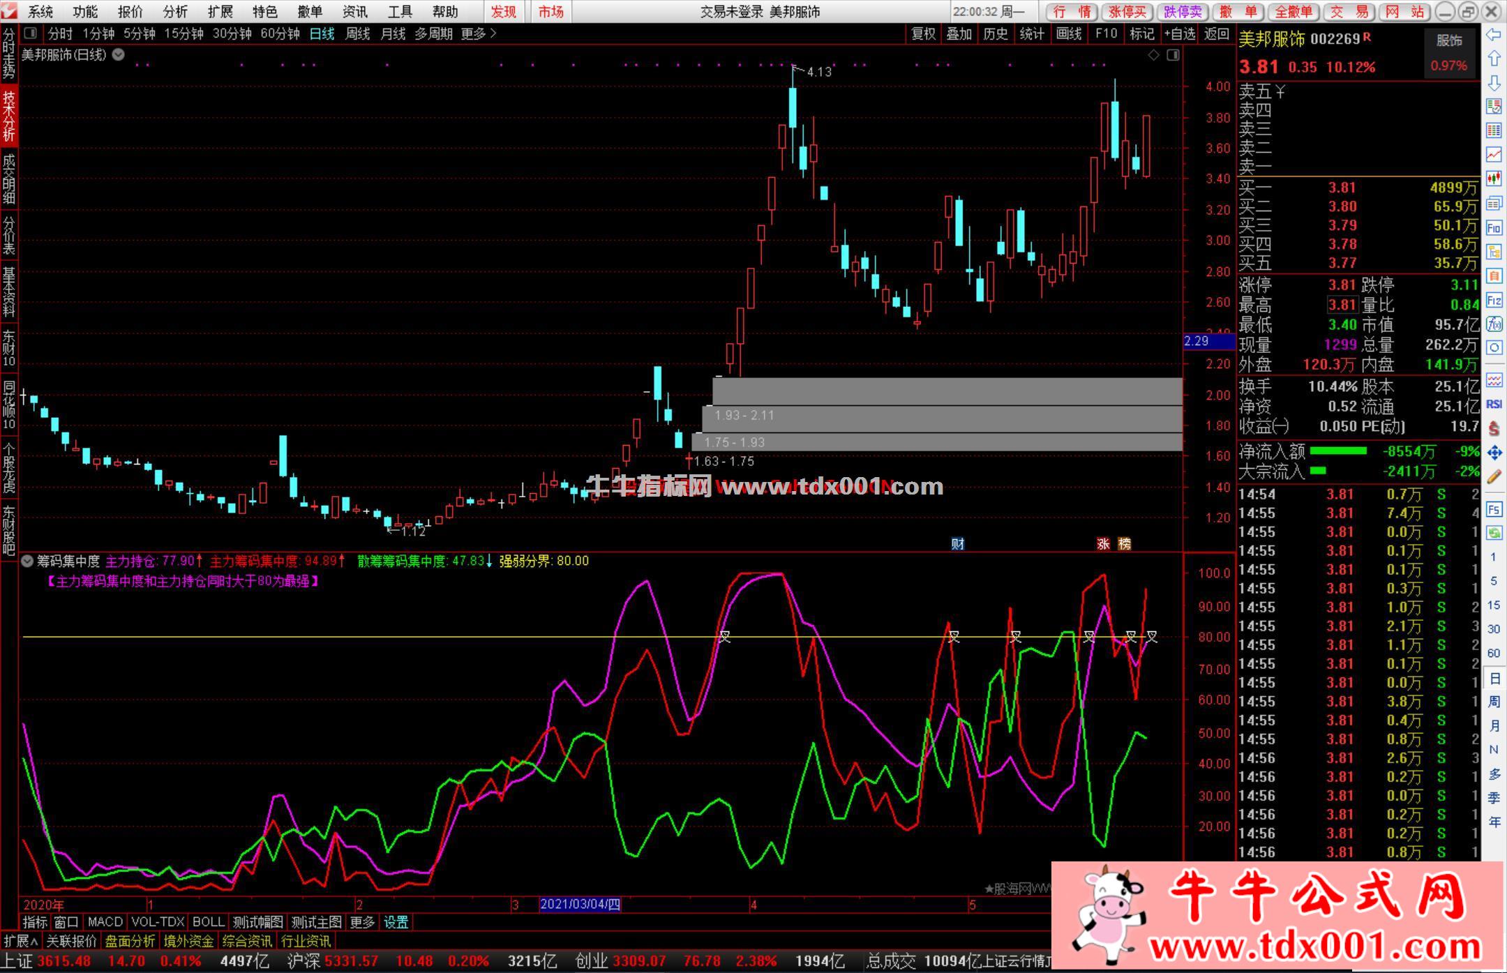Expand 更多 periods in the top period bar

coord(479,33)
